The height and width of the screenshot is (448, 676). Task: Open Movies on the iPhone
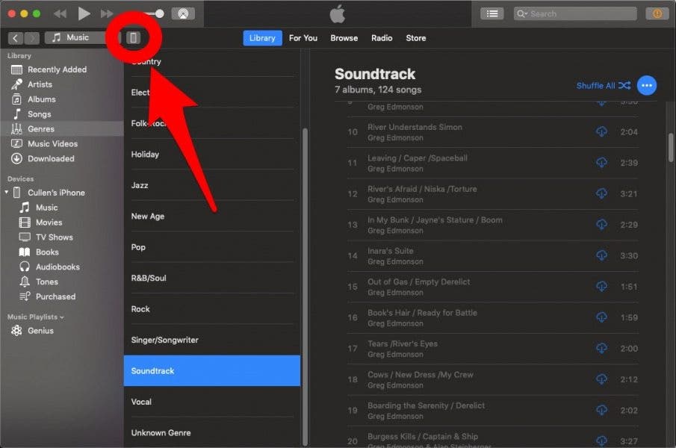[x=62, y=223]
